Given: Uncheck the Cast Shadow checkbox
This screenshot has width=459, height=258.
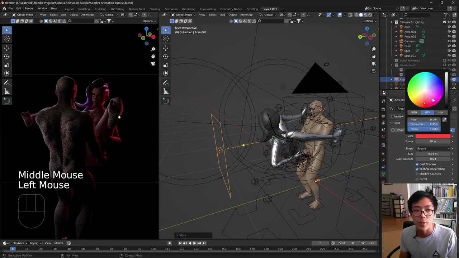Looking at the screenshot, I should tap(417, 164).
